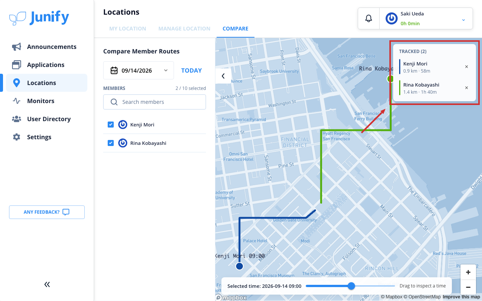The image size is (482, 301).
Task: Remove Rina Kobayashi from tracked list
Action: tap(467, 88)
